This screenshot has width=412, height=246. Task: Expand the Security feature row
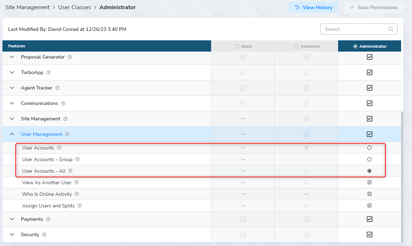pyautogui.click(x=12, y=234)
